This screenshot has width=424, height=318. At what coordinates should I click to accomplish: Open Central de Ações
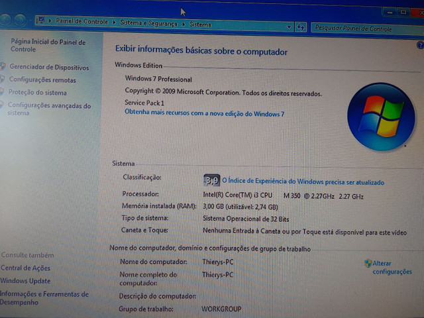tap(25, 268)
